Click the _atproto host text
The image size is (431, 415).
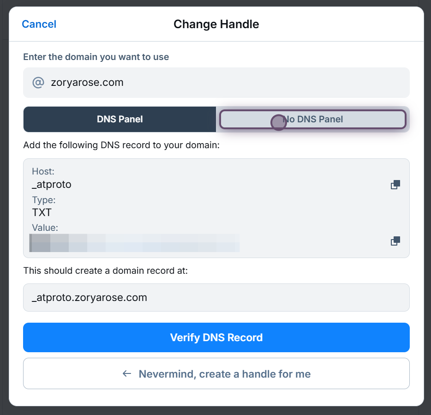tap(52, 185)
